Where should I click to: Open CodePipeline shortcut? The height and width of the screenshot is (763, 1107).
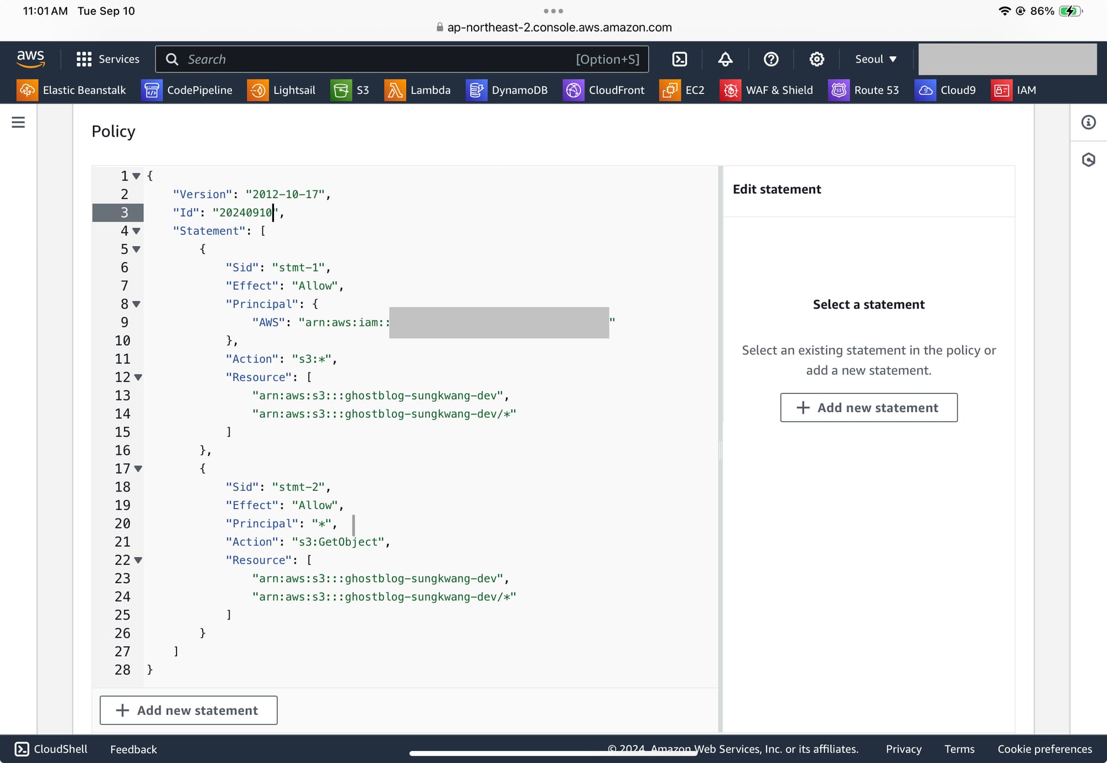pyautogui.click(x=187, y=90)
